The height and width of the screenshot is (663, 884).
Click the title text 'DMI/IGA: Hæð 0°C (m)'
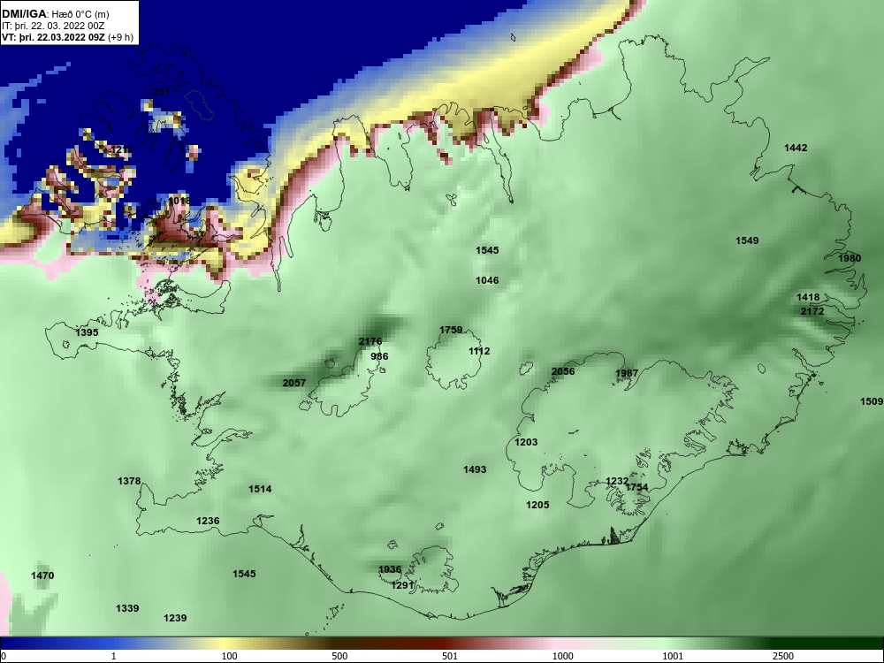[55, 14]
